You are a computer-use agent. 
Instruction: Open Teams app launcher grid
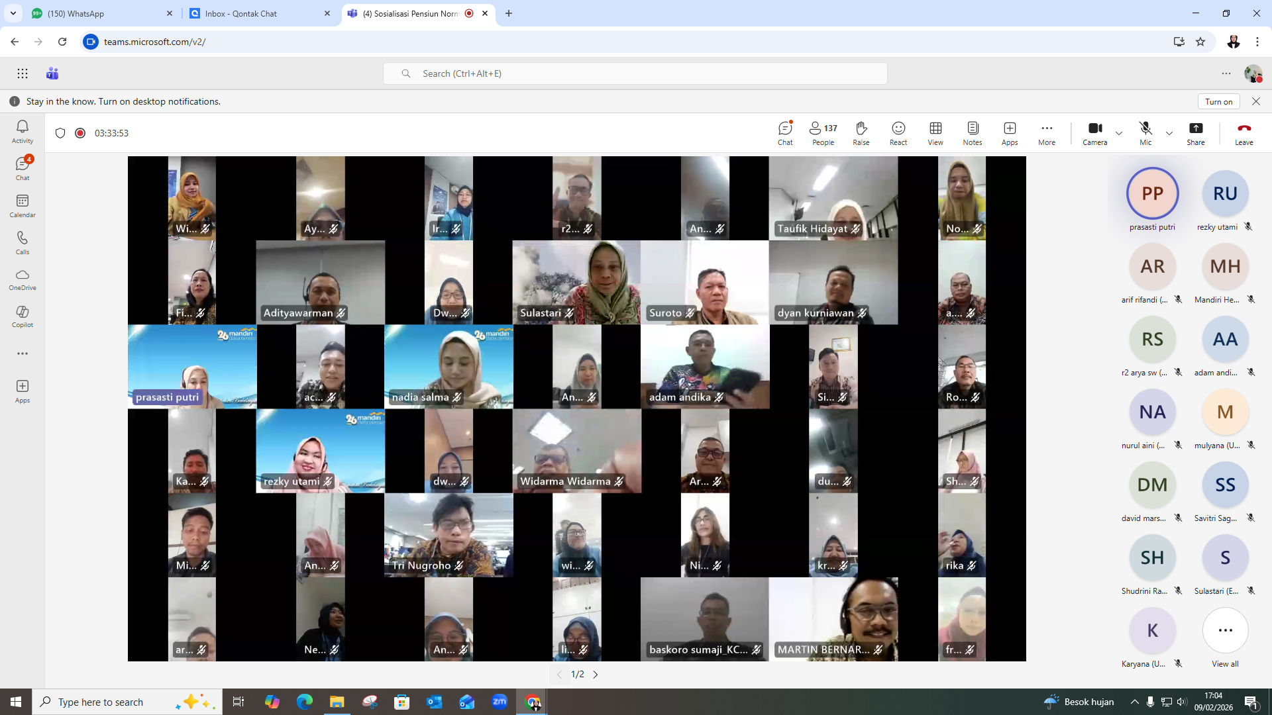point(23,73)
